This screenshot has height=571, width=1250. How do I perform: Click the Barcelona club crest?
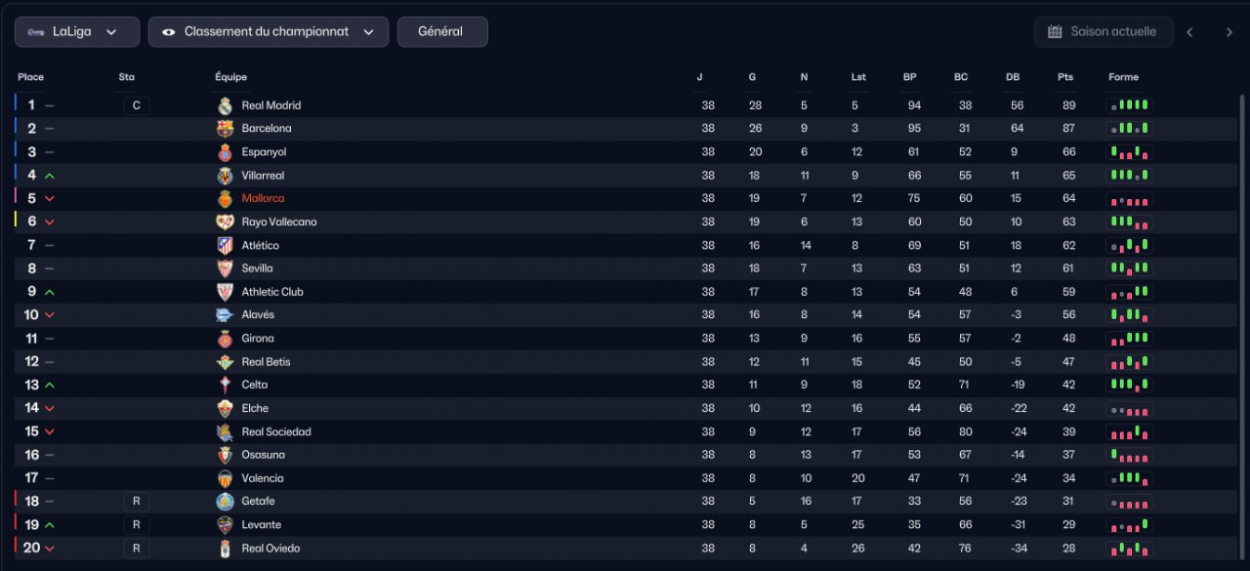pos(225,129)
